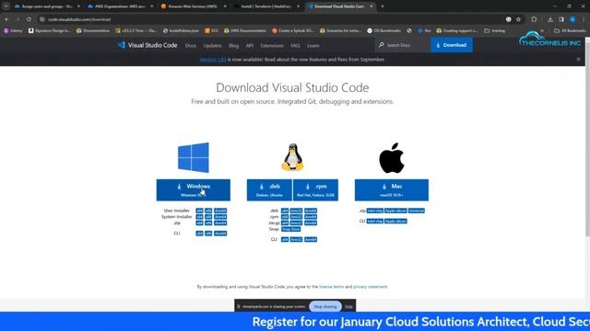Image resolution: width=590 pixels, height=331 pixels.
Task: Select Windows CLI x64
Action: click(199, 234)
